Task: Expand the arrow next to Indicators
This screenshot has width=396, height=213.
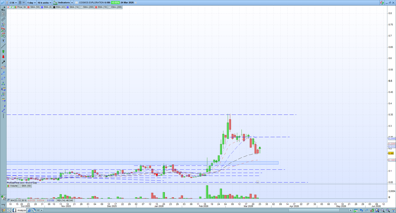Action: (72, 2)
